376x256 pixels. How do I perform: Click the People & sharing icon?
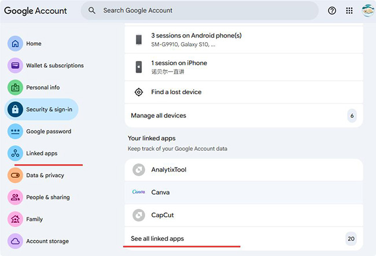15,197
